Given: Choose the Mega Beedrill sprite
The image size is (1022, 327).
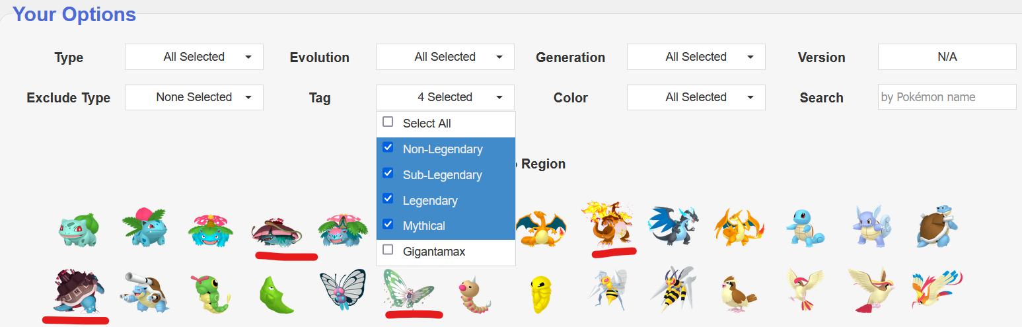Looking at the screenshot, I should point(673,288).
